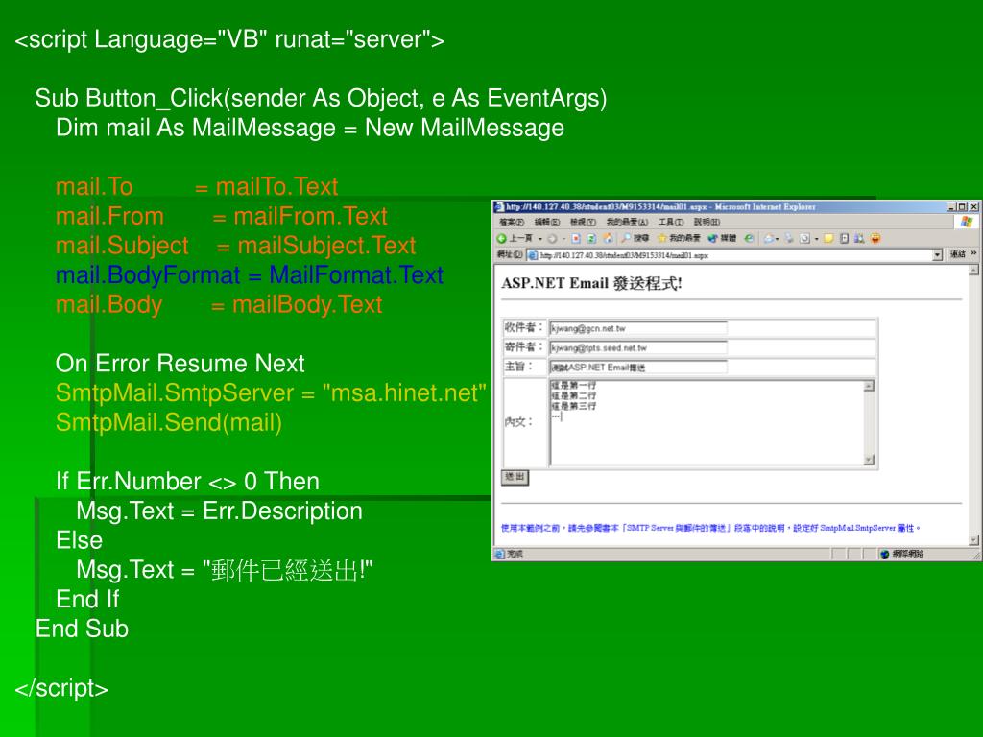Expand the Edit icon dropdown arrow

click(x=816, y=239)
